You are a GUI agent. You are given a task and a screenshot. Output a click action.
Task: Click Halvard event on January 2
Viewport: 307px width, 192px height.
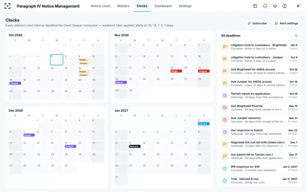click(204, 124)
